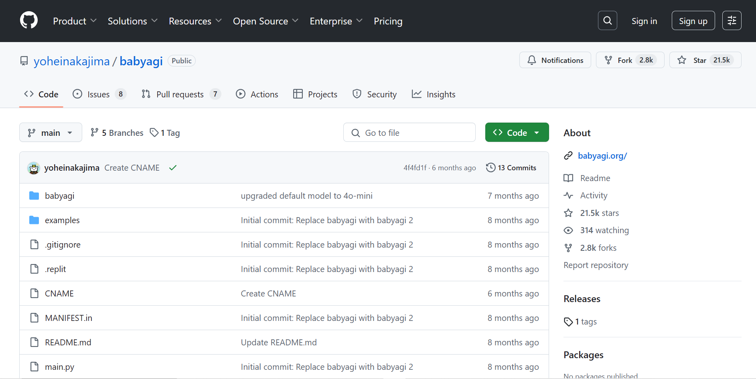The height and width of the screenshot is (379, 756).
Task: Open the Security tab
Action: (x=375, y=94)
